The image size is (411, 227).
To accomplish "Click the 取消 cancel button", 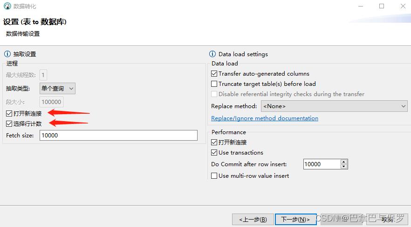I will coord(387,220).
